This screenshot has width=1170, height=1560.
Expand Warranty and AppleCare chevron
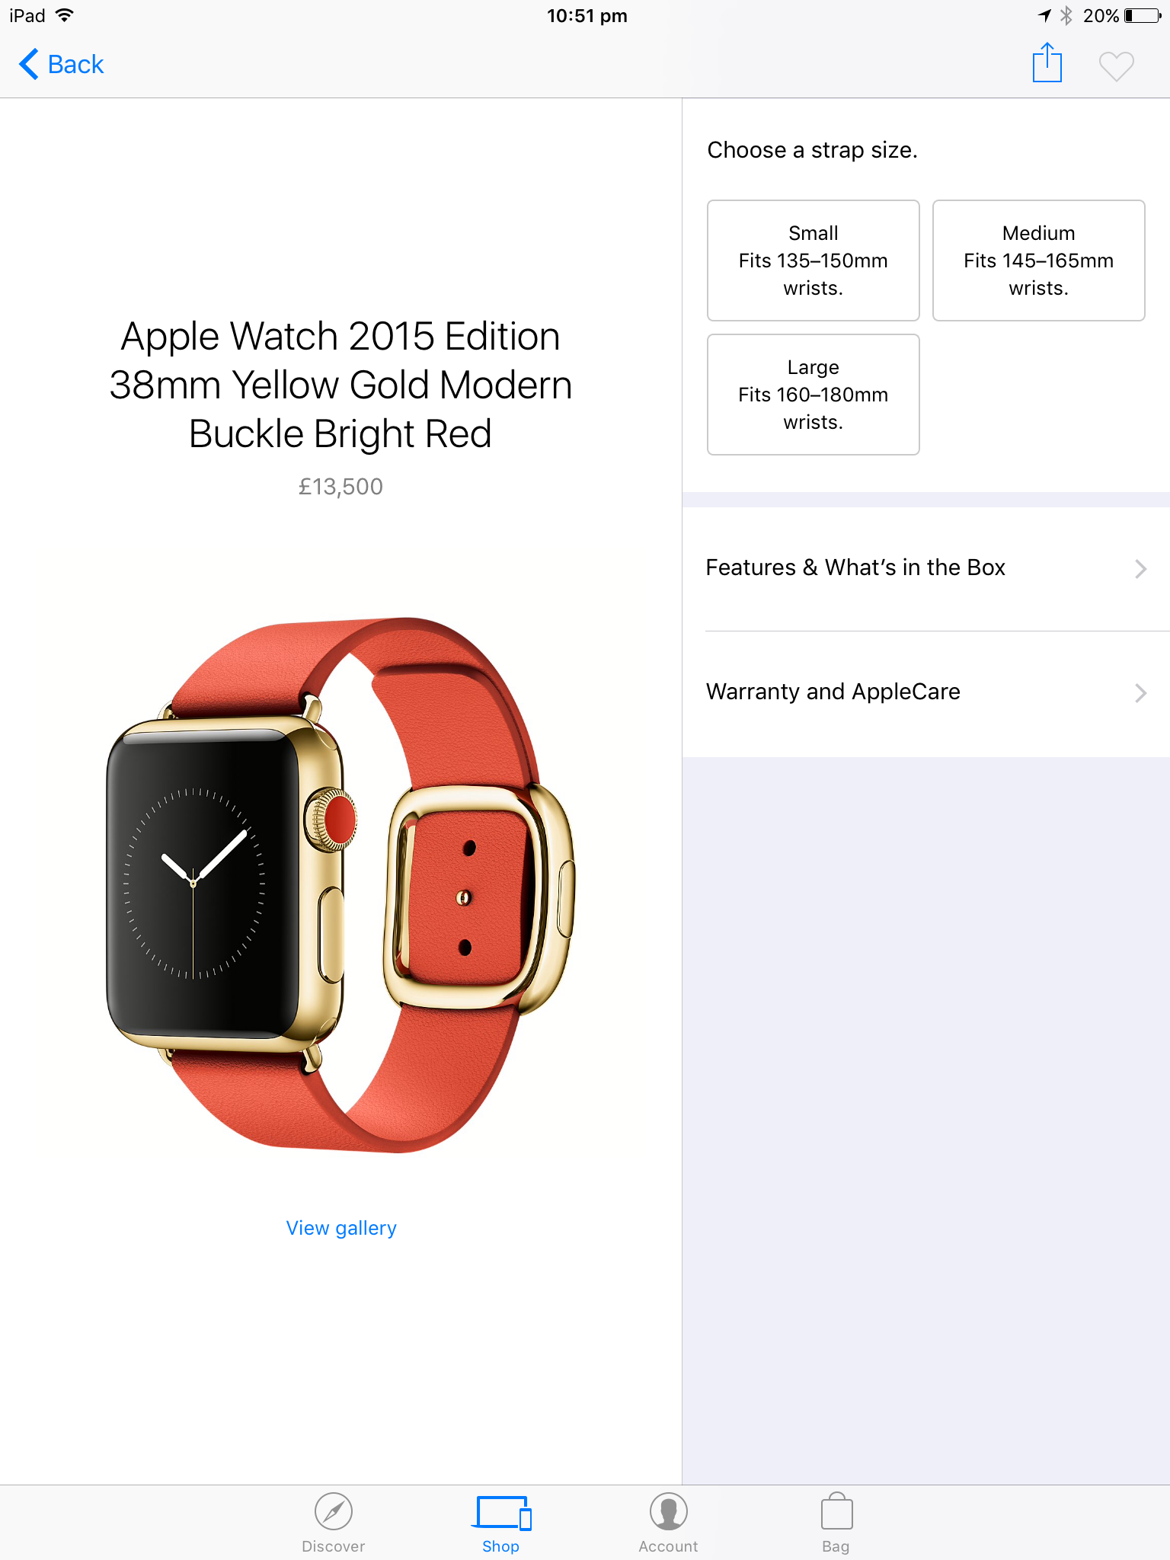(x=1140, y=693)
